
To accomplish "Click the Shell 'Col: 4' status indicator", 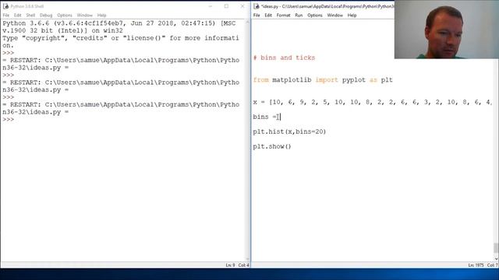I will 244,265.
